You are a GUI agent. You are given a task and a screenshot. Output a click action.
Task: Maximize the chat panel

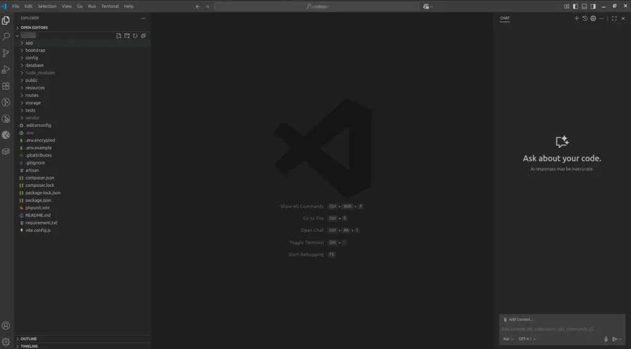tap(614, 18)
